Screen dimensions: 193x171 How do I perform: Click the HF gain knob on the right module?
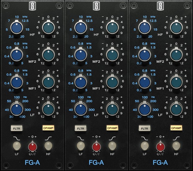pos(177,28)
